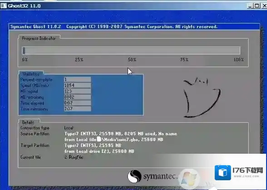Click the source 'Type:7 [NTFS], 25598 MB' line

click(121, 134)
